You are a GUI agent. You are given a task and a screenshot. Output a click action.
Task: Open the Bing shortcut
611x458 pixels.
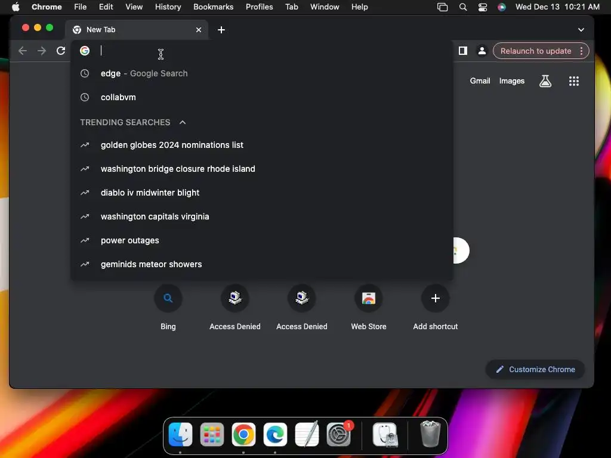[x=168, y=308]
